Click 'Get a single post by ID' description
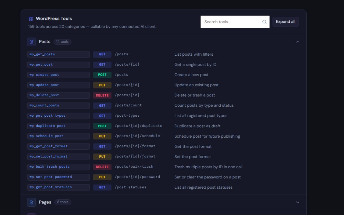The height and width of the screenshot is (215, 344). tap(195, 64)
